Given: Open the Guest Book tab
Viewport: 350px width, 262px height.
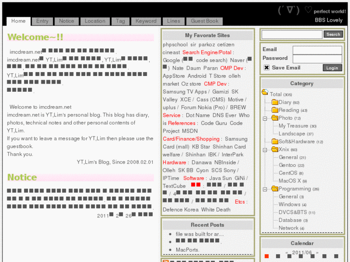Looking at the screenshot, I should [205, 21].
